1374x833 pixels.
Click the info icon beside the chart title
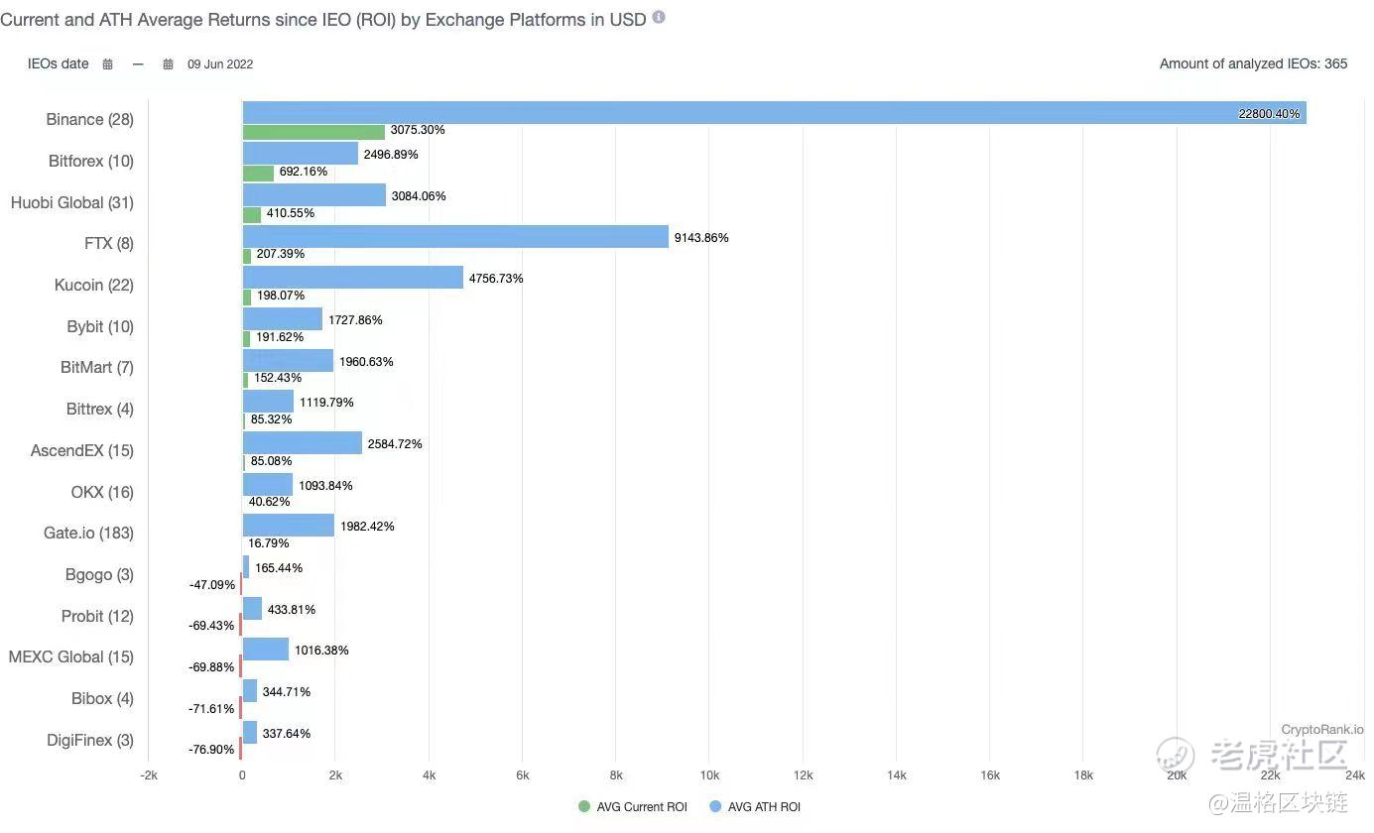[659, 18]
